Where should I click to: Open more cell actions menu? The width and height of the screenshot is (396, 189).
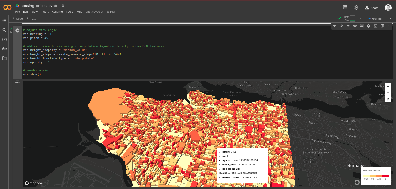[389, 26]
